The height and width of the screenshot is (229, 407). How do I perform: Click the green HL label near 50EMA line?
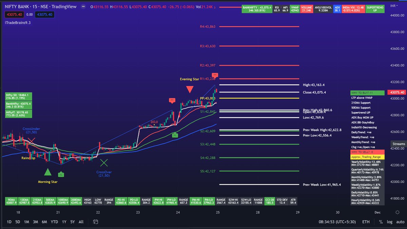click(x=175, y=135)
